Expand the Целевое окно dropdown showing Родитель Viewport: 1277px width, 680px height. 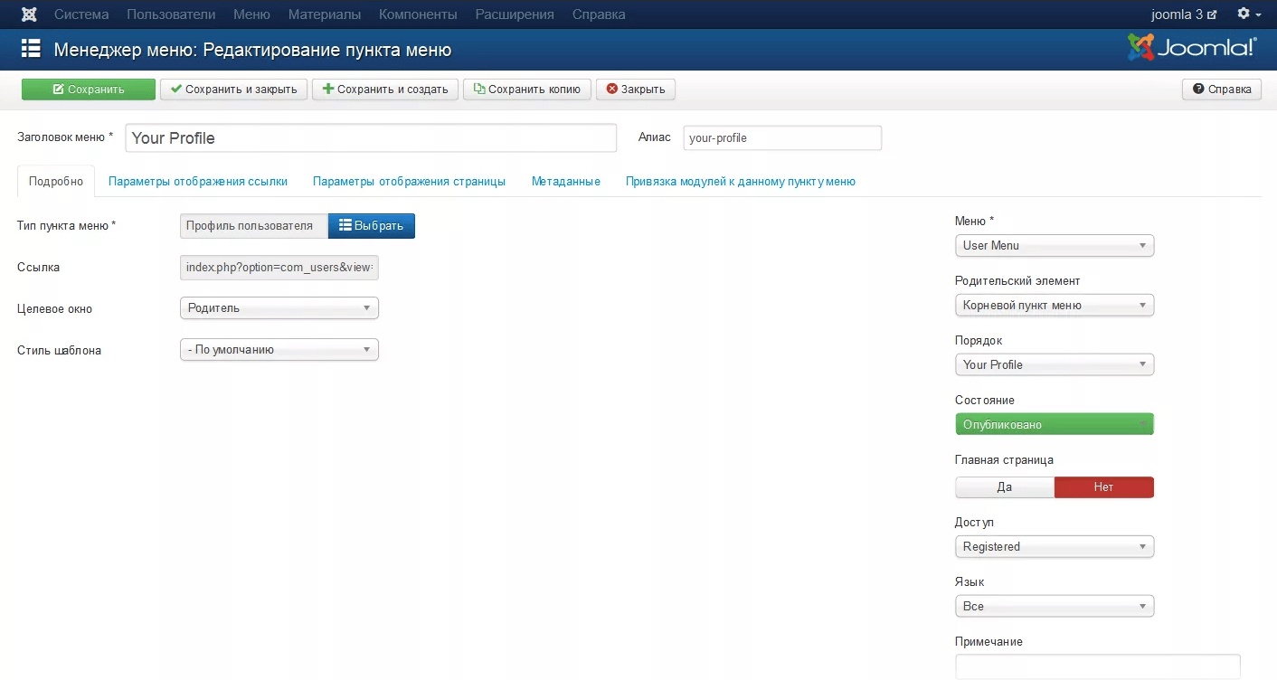pyautogui.click(x=279, y=307)
